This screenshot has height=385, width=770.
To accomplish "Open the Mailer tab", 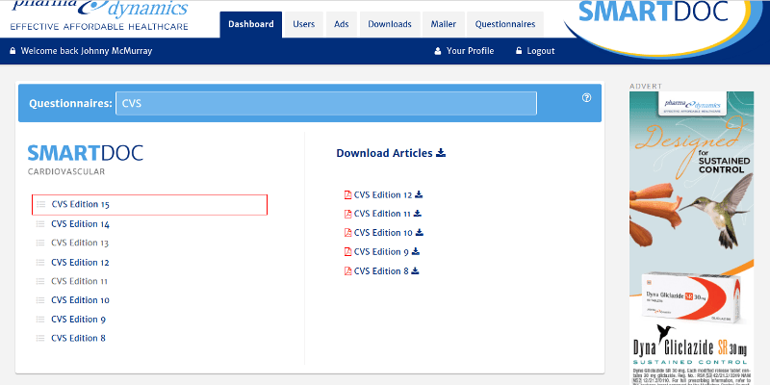I will coord(444,24).
